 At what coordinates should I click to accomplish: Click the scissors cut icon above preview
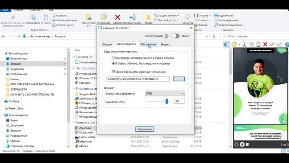[x=244, y=44]
